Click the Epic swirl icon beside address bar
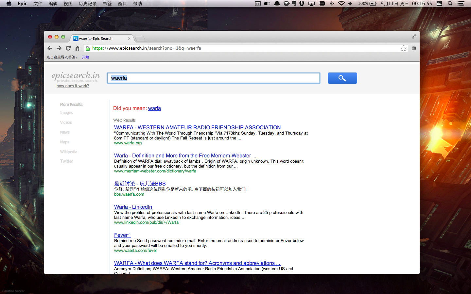The width and height of the screenshot is (471, 294). click(x=414, y=48)
